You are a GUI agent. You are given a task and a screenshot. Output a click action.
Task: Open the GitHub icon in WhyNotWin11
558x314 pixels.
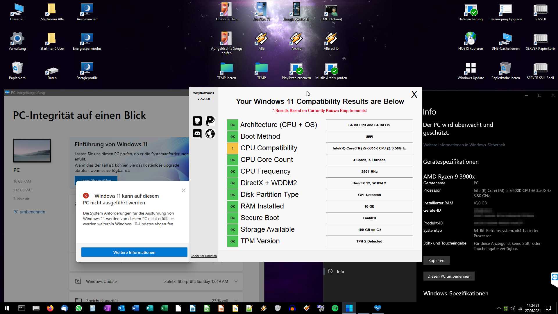click(197, 121)
